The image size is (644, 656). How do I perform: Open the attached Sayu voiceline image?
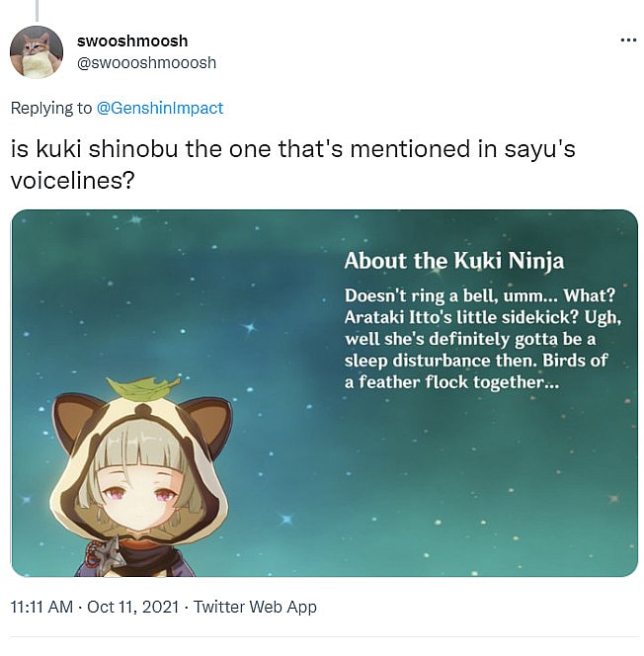(325, 393)
